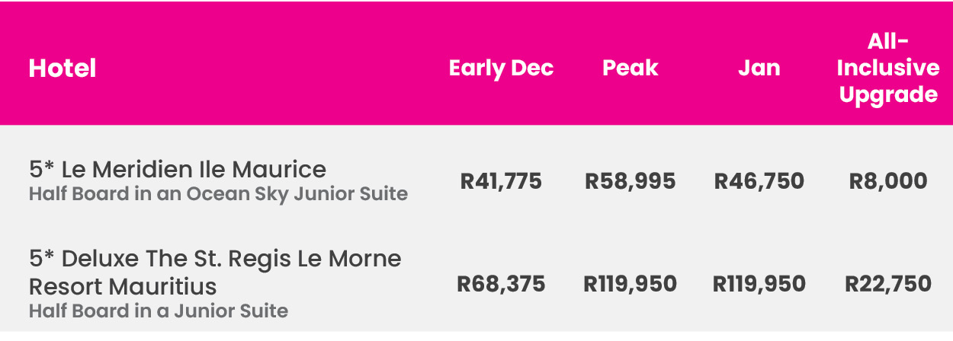Click the All-Inclusive Upgrade column header
The width and height of the screenshot is (953, 341).
point(887,69)
